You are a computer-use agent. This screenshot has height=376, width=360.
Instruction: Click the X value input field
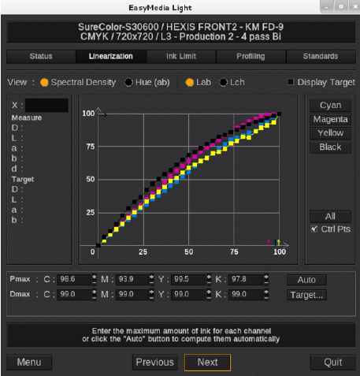pos(46,106)
